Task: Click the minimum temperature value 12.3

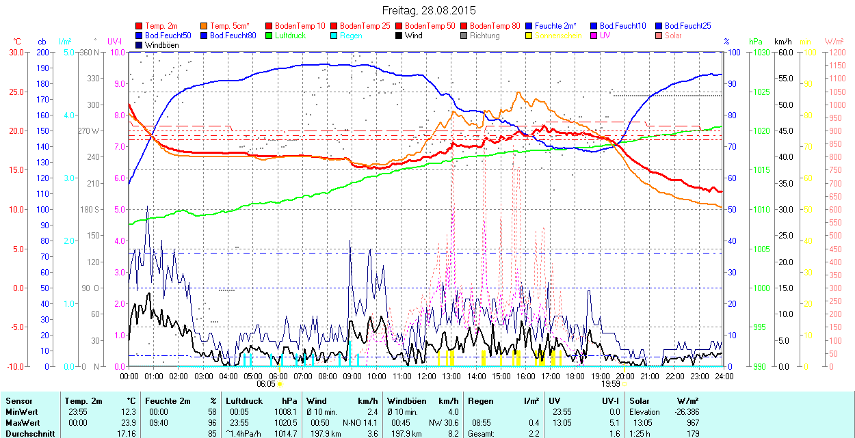Action: click(129, 412)
